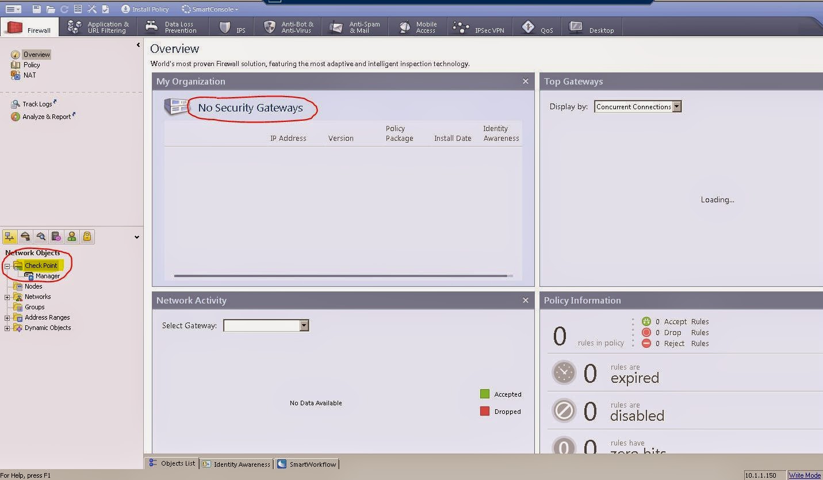
Task: Click the green Accept Rules icon
Action: coord(646,322)
